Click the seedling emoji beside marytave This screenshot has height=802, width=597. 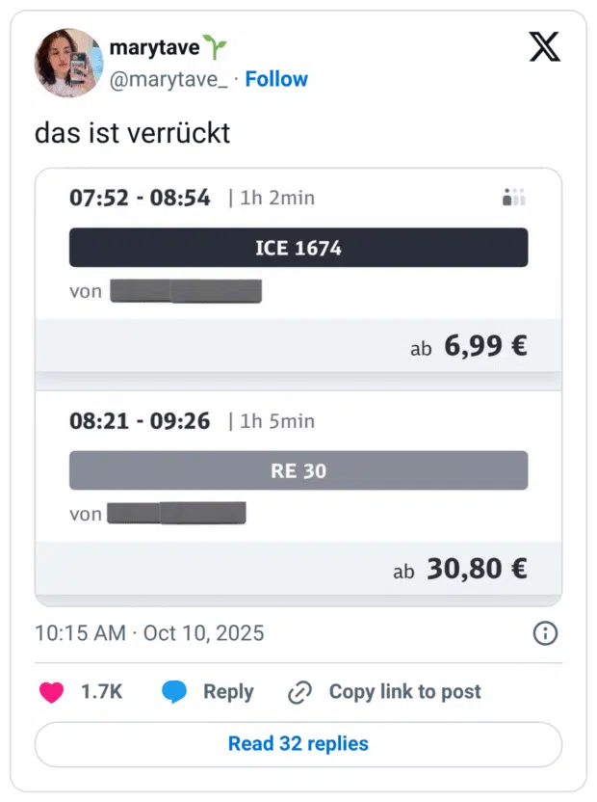pyautogui.click(x=215, y=47)
